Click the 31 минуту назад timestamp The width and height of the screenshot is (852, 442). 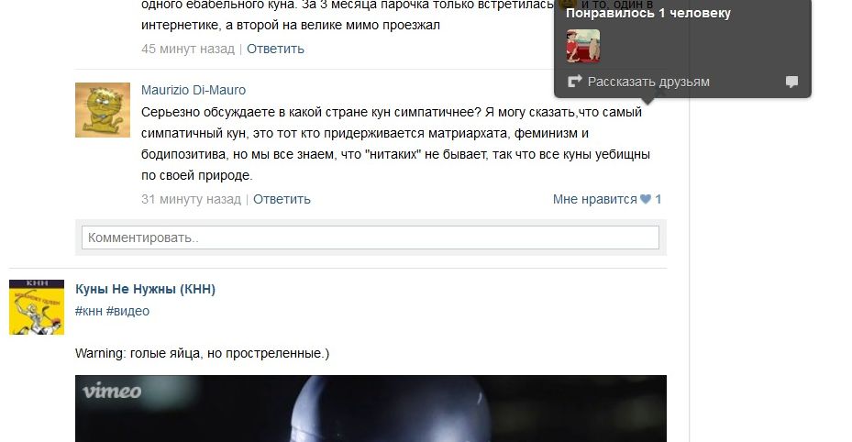[x=192, y=199]
